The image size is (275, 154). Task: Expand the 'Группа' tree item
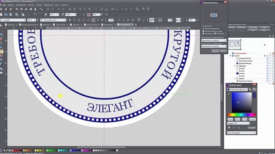coord(235,79)
